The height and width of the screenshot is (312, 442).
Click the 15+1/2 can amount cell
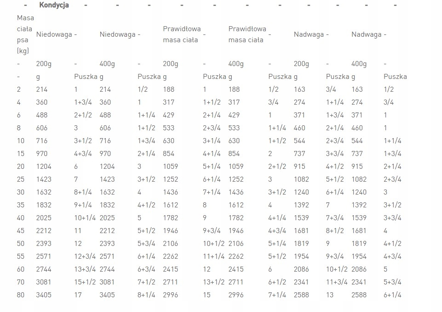(85, 282)
